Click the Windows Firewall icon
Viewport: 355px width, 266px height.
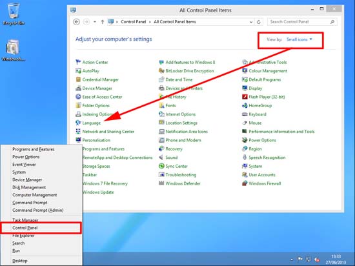(x=245, y=183)
